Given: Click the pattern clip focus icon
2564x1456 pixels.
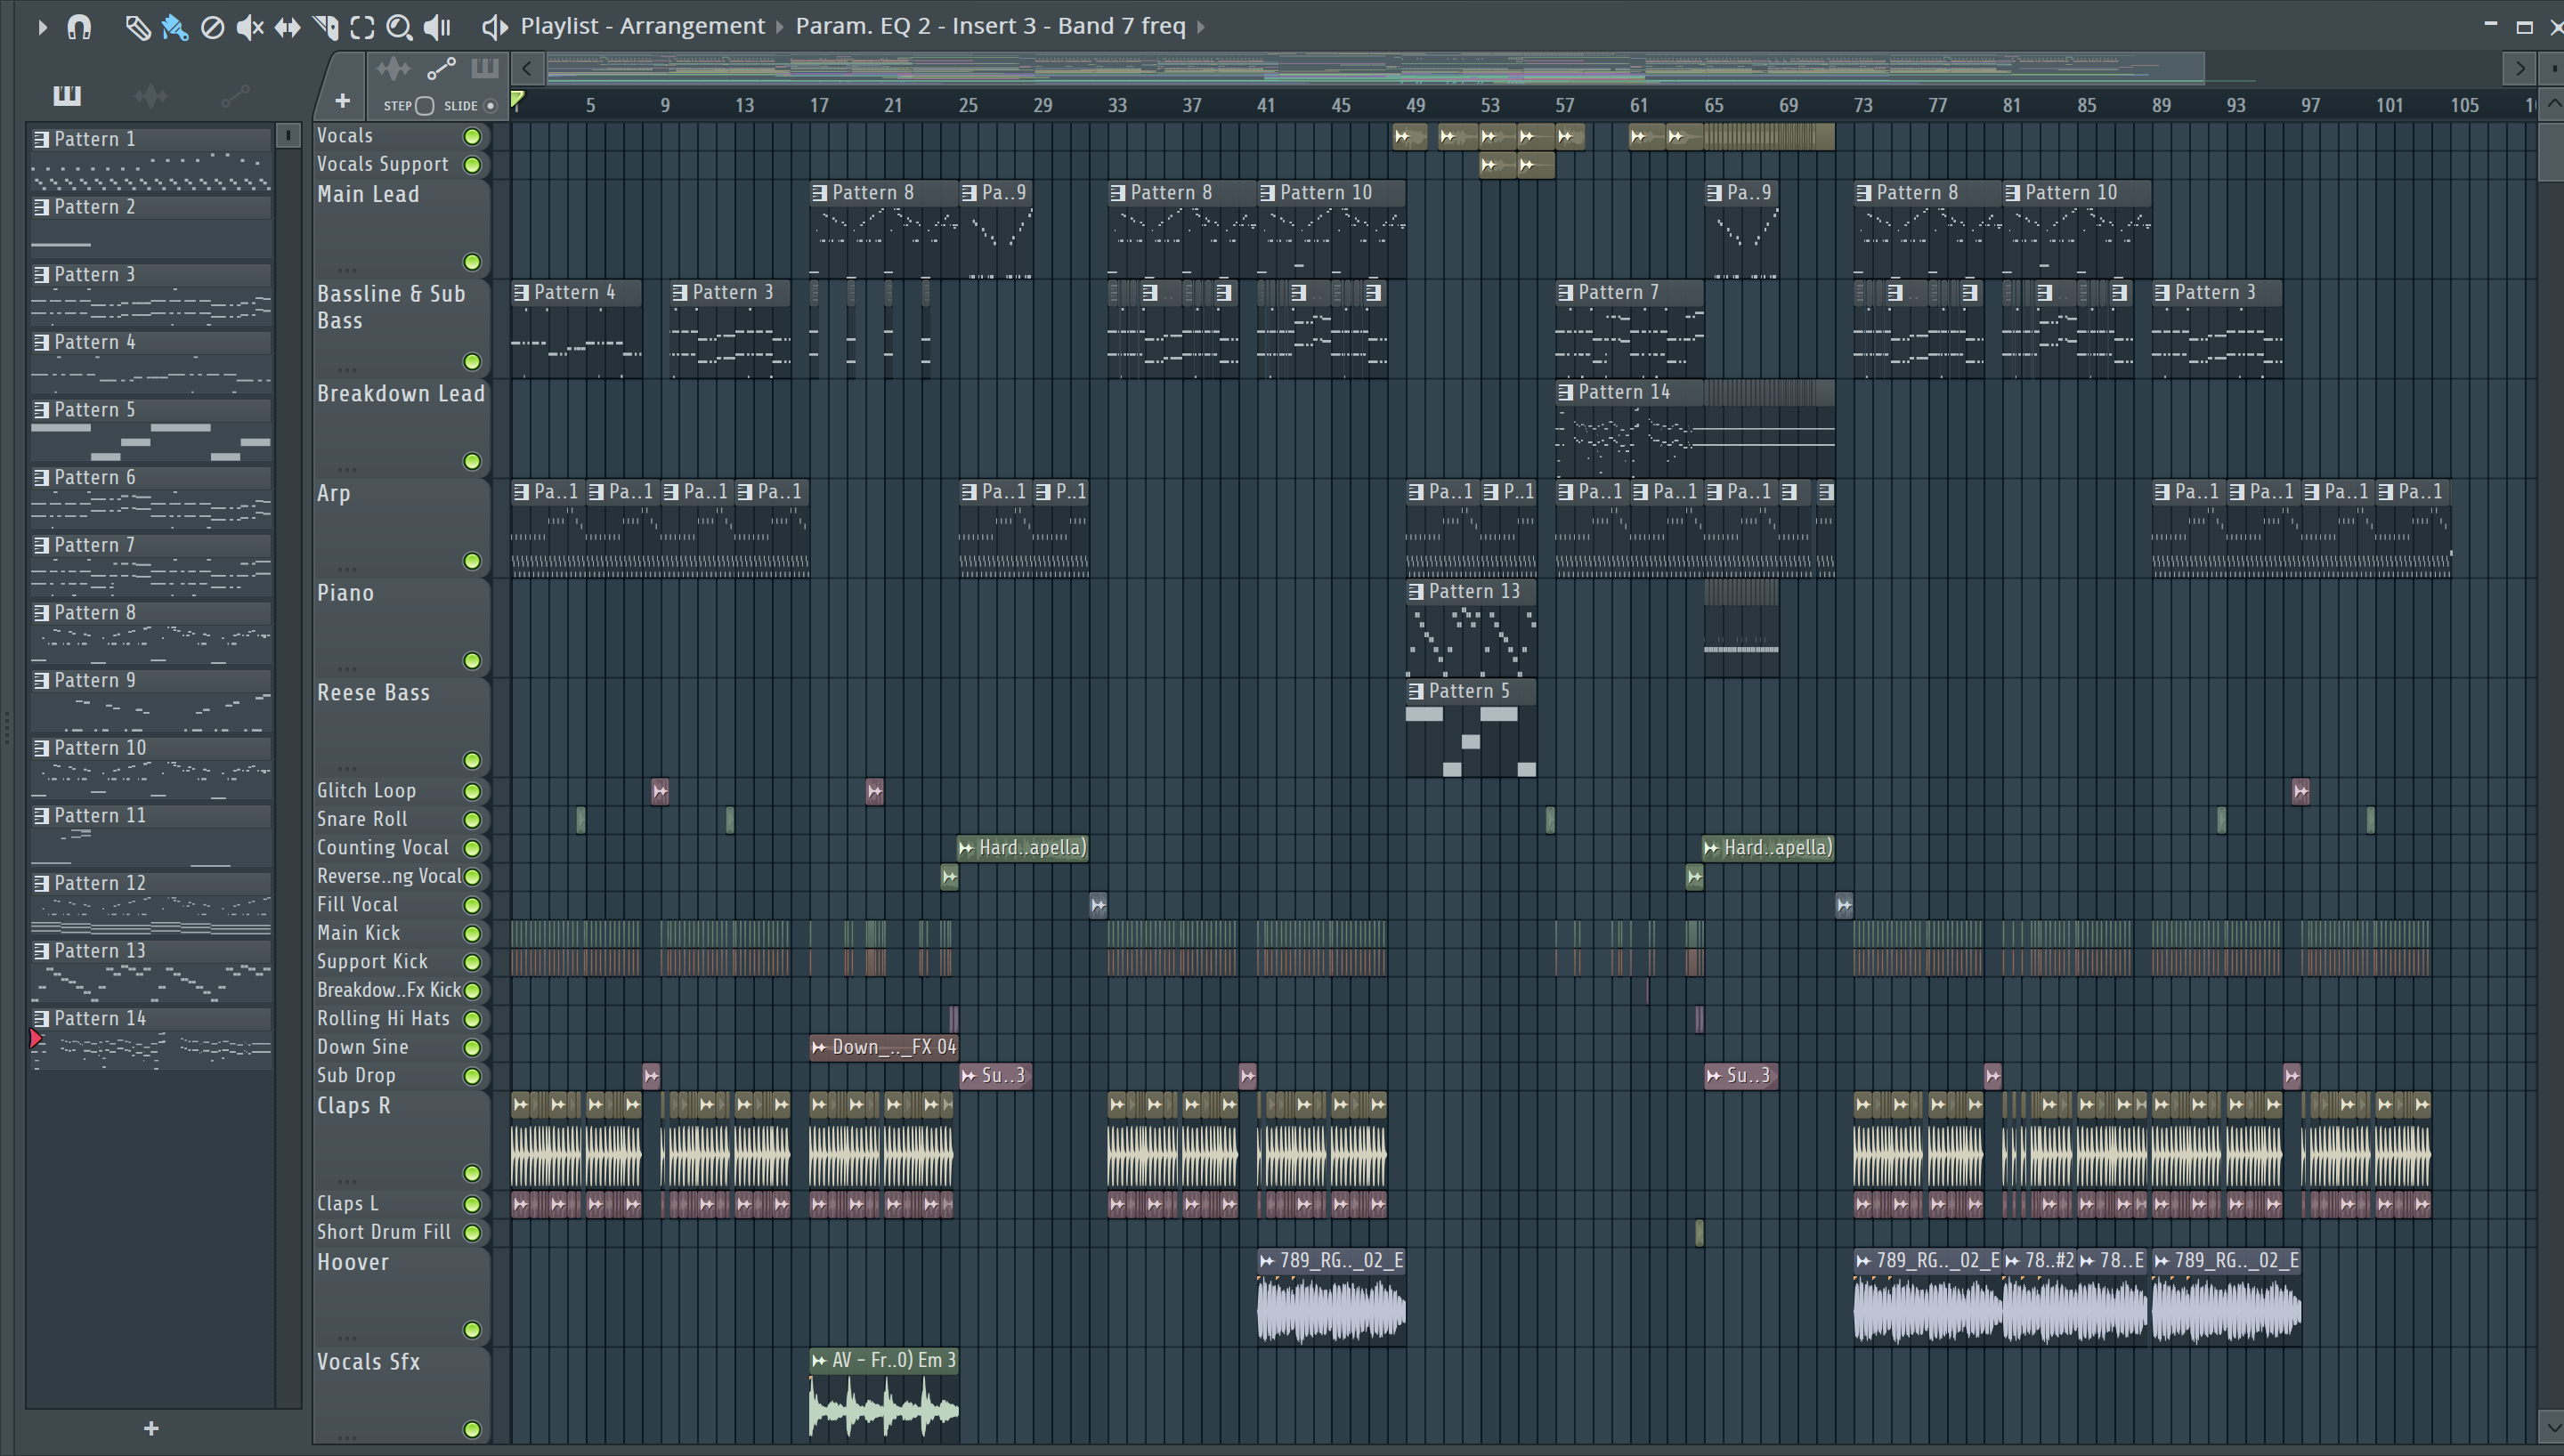Looking at the screenshot, I should click(485, 69).
